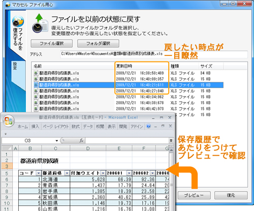Screen dimensions: 254x211
Task: Open the Excel Name Box dropdown arrow
Action: tap(57, 141)
